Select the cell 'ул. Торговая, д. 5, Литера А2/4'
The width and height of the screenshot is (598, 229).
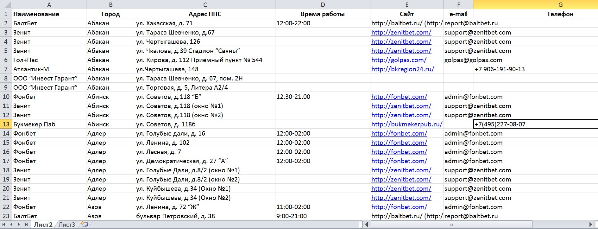[x=205, y=87]
